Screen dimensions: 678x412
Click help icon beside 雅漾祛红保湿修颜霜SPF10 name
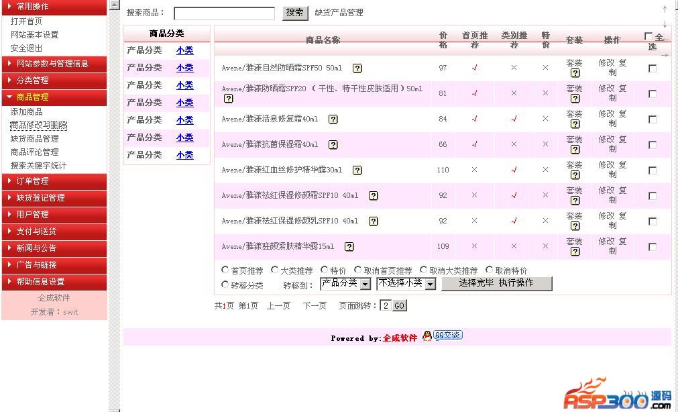373,196
